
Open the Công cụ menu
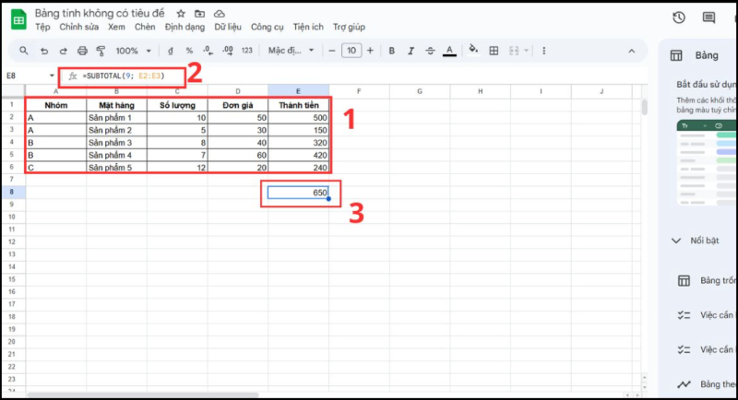tap(268, 28)
